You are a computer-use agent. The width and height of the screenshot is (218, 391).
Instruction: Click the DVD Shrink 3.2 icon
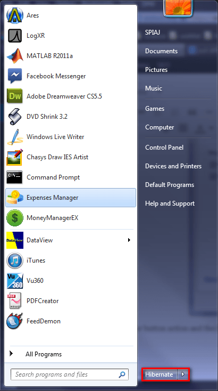(15, 116)
